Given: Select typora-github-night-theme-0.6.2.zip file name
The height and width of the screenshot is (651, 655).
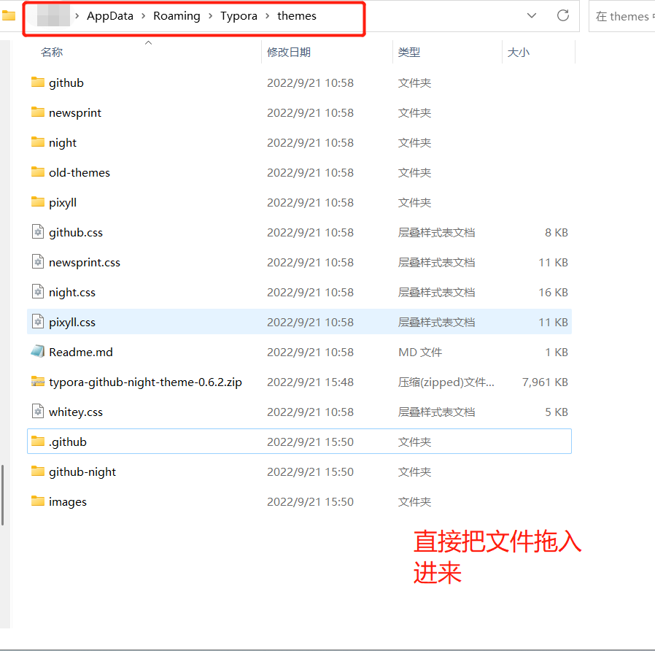Looking at the screenshot, I should coord(145,382).
